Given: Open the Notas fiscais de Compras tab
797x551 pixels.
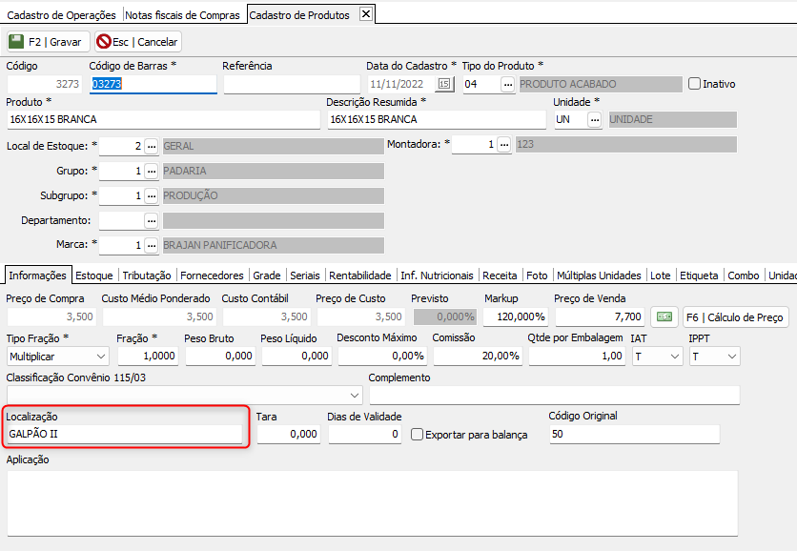Looking at the screenshot, I should 184,15.
